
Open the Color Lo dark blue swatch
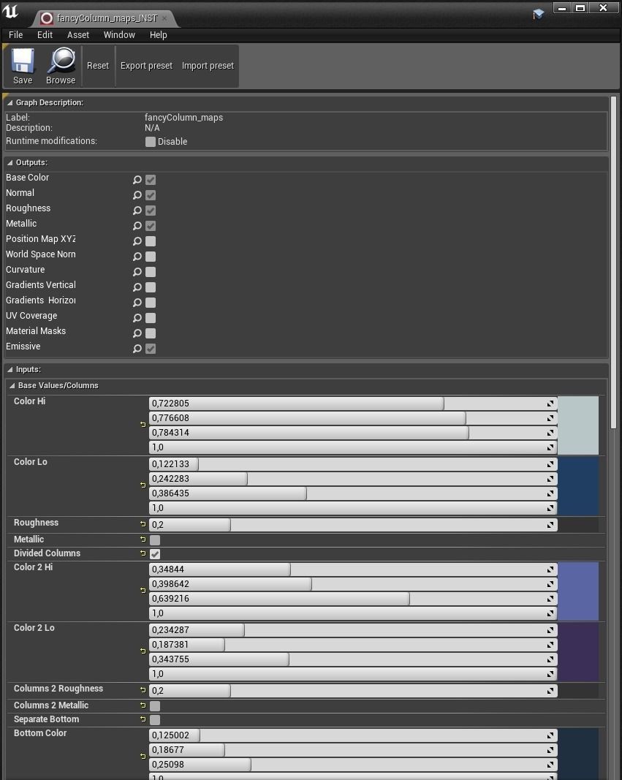click(x=577, y=486)
